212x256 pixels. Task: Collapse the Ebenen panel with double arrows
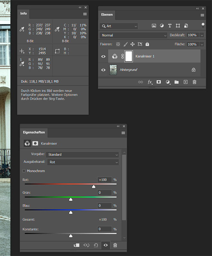click(198, 9)
